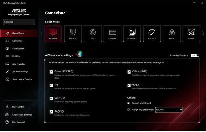
Task: Click the Smart Voice Control icon
Action: point(7,79)
